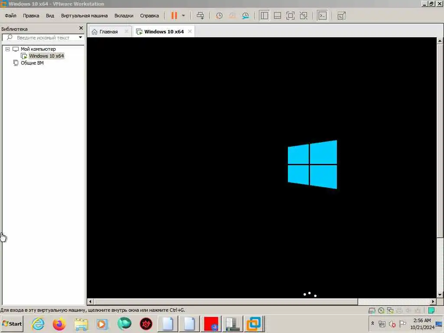Open the red gear app on taskbar
The image size is (444, 333).
point(146,323)
